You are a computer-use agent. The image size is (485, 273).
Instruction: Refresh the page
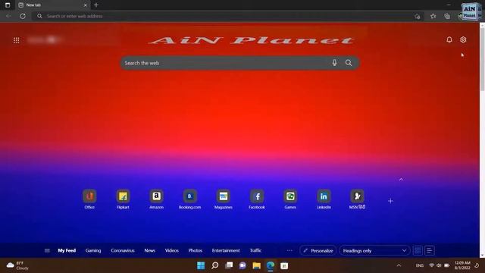point(23,16)
